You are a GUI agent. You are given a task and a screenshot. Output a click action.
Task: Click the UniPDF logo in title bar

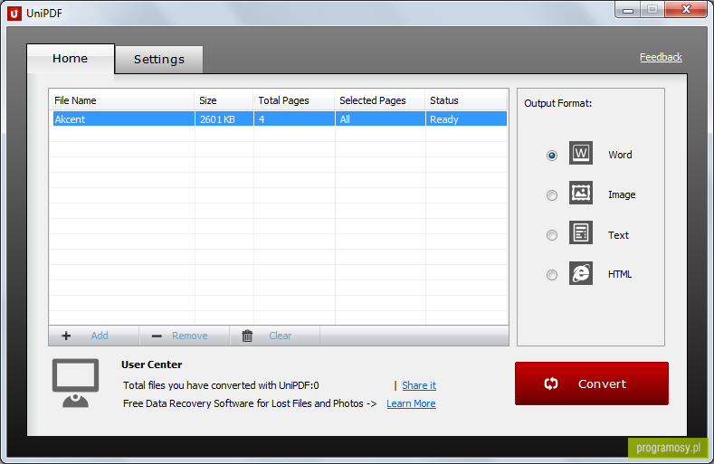click(x=14, y=14)
